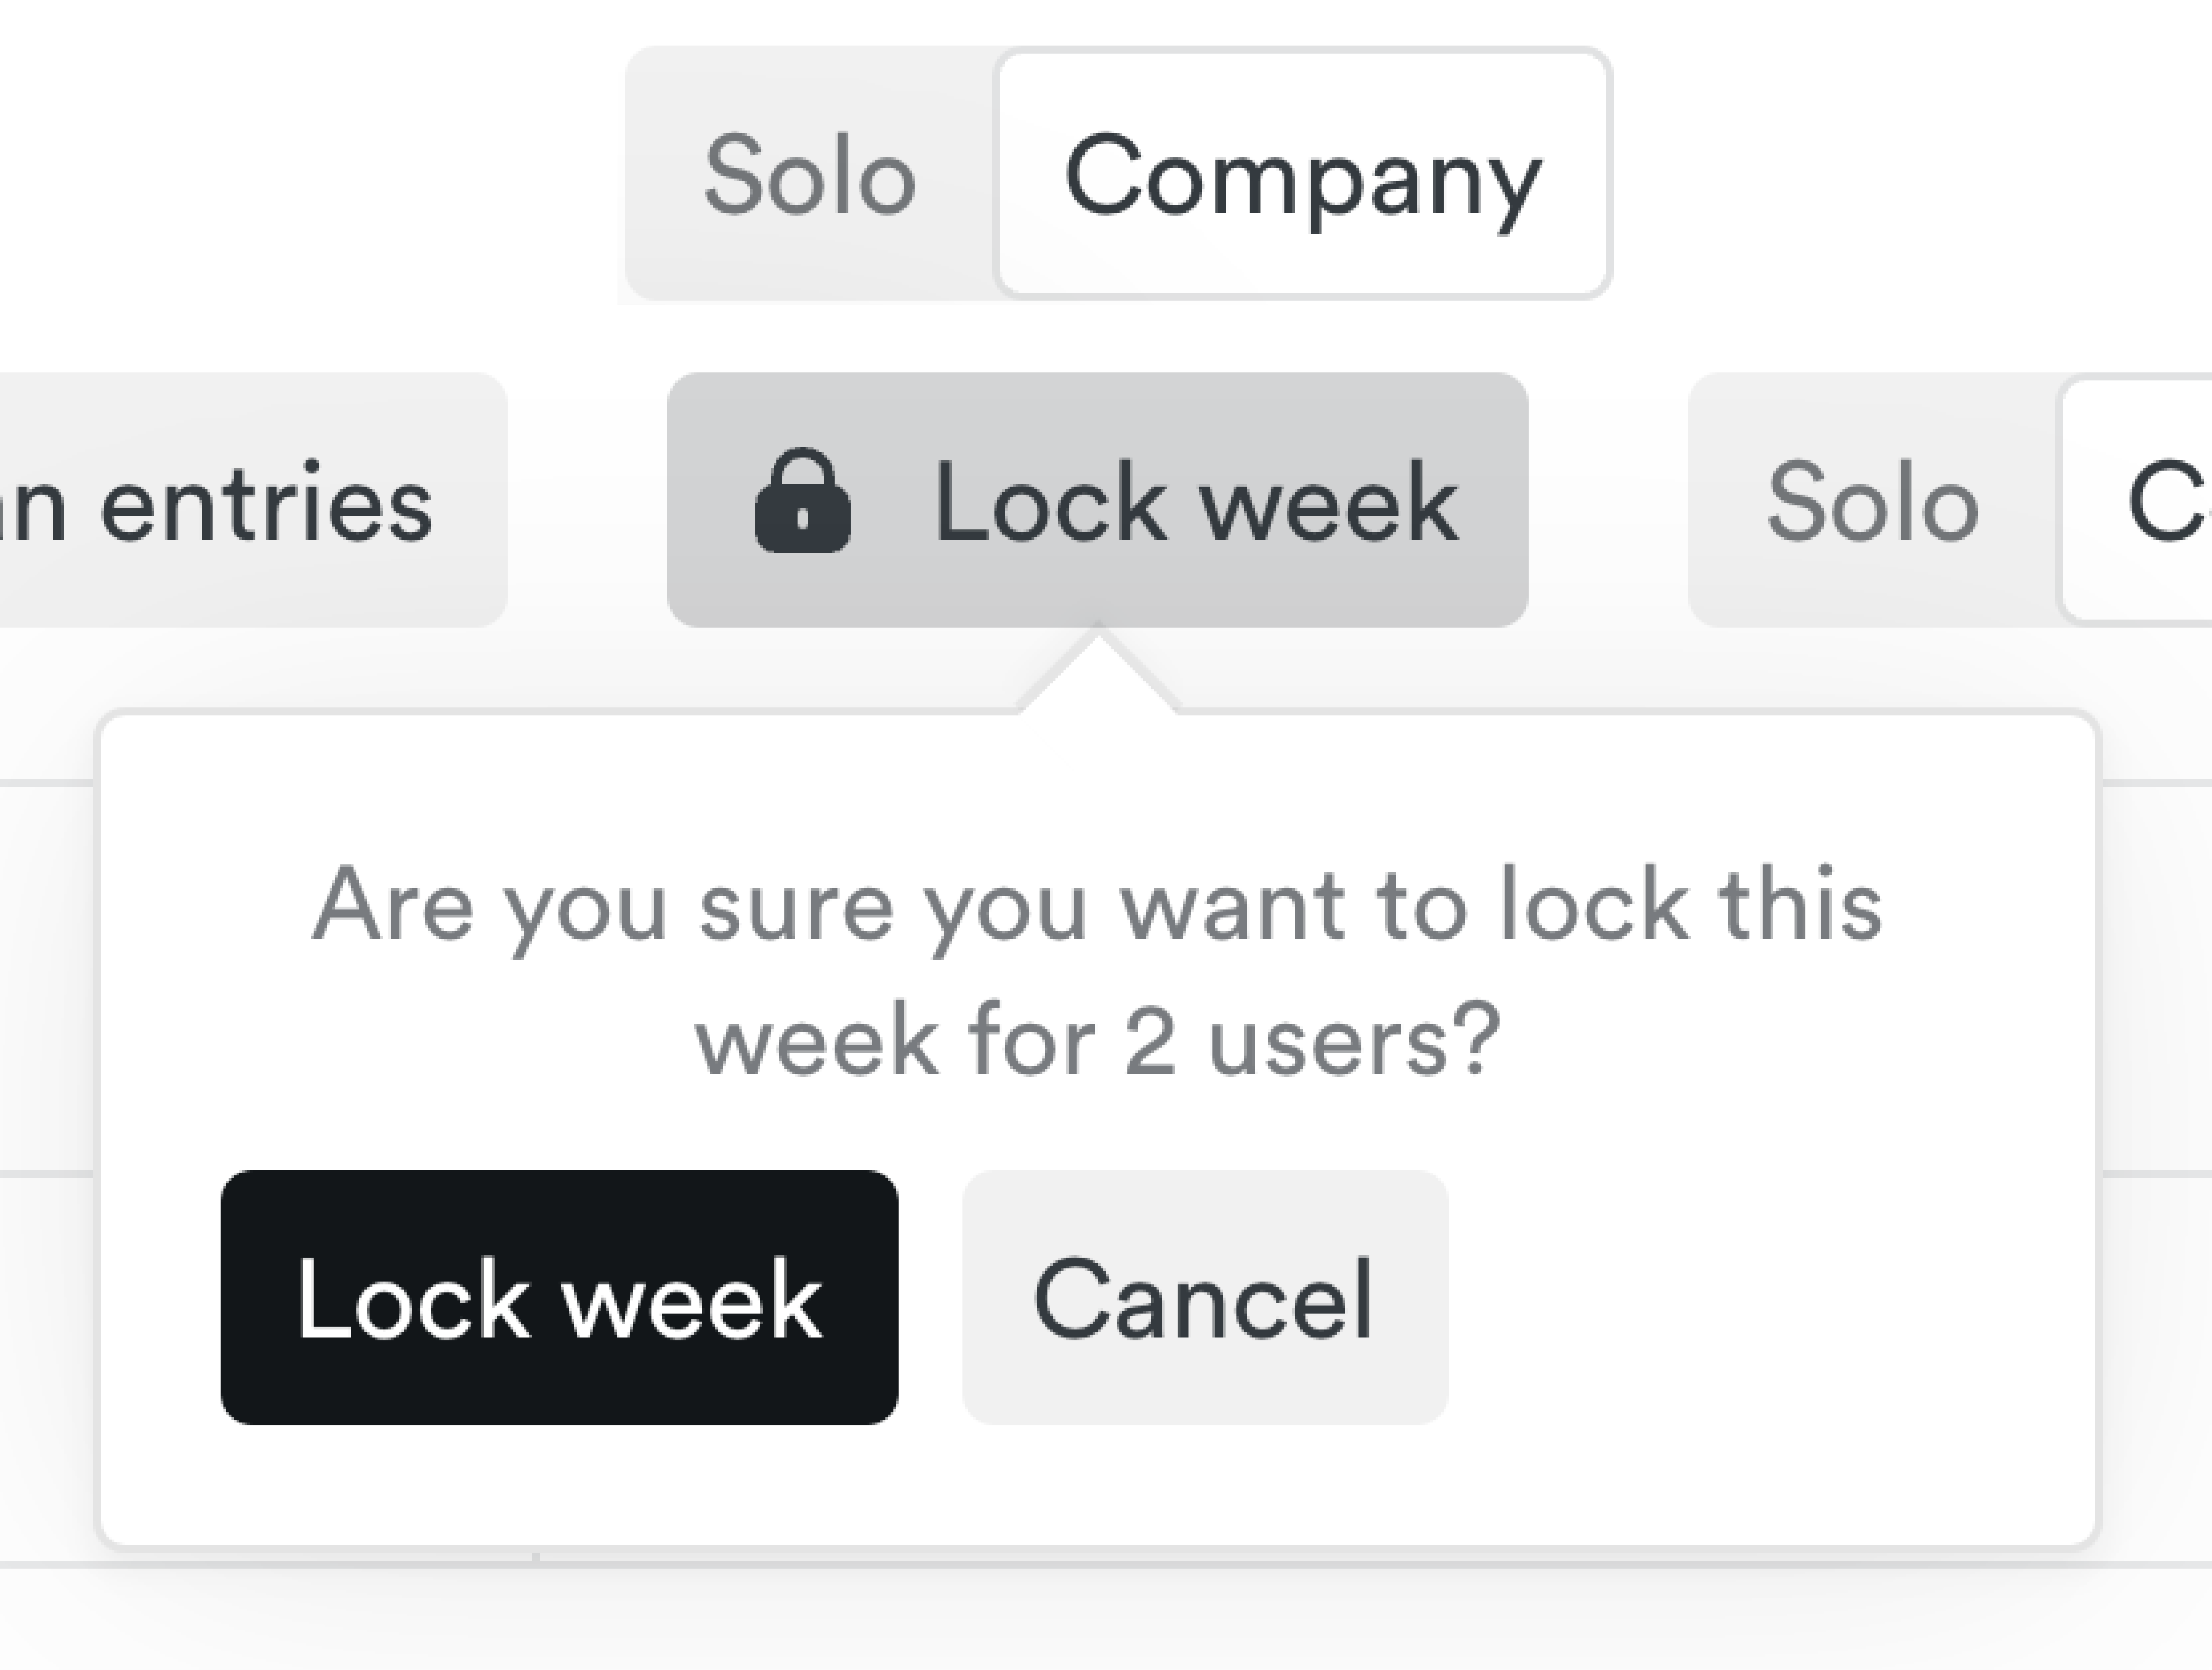Click the padlock icon beside Lock week
The width and height of the screenshot is (2212, 1670).
[x=802, y=501]
